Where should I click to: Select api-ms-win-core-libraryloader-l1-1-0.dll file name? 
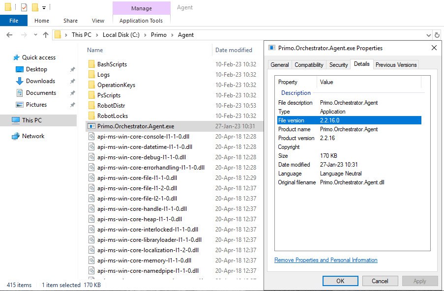pyautogui.click(x=149, y=240)
